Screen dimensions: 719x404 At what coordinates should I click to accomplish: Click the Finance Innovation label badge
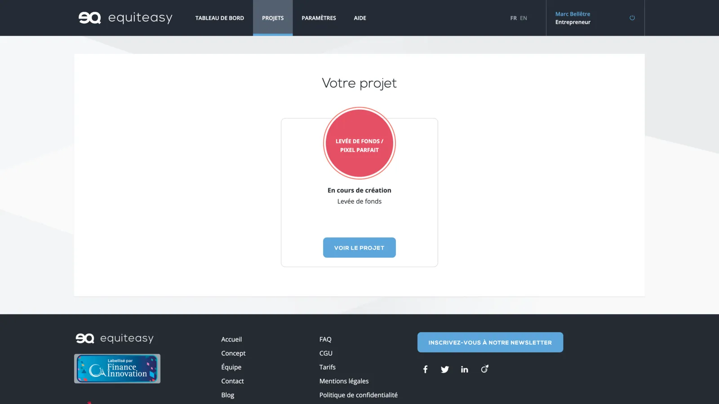[117, 369]
